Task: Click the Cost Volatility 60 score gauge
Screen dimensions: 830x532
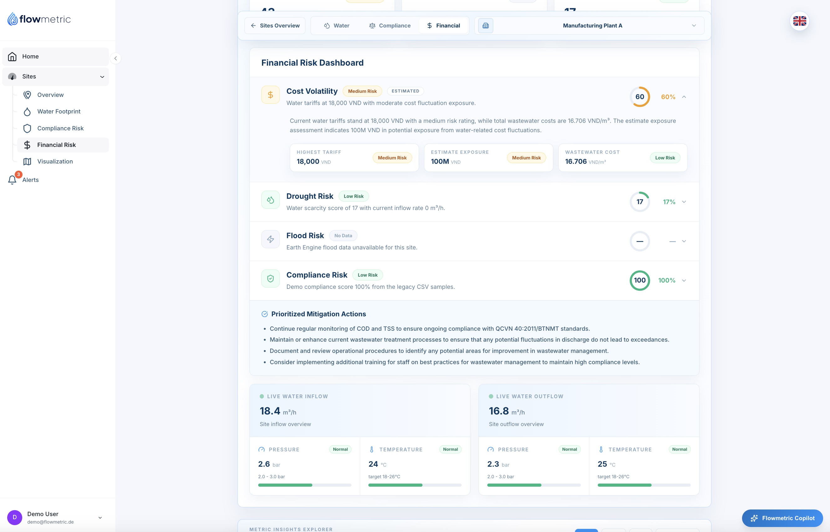Action: click(640, 97)
